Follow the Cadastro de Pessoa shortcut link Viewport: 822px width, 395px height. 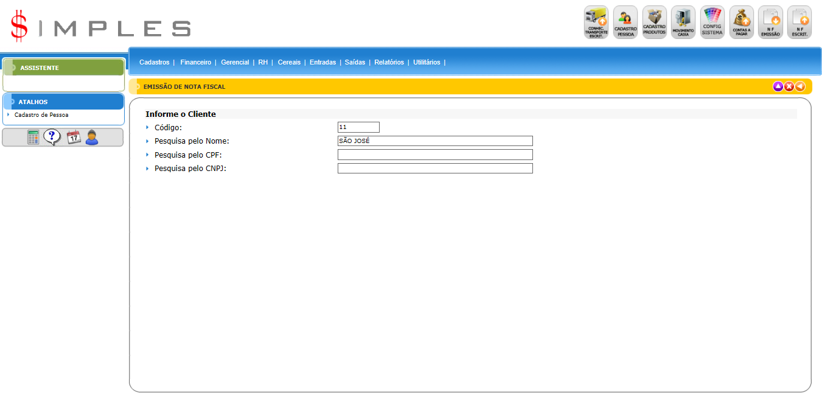point(41,114)
